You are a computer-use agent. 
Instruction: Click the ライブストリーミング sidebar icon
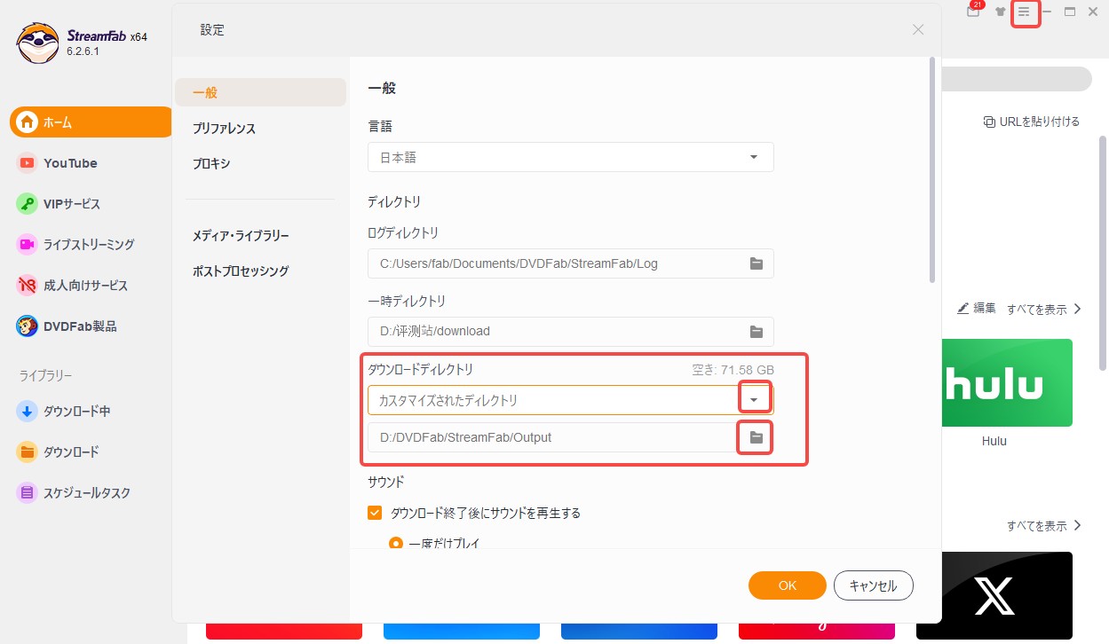28,244
